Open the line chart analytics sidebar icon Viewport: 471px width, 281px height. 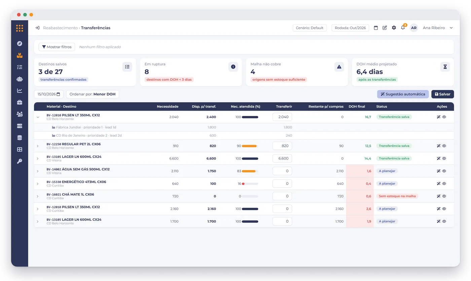20,90
